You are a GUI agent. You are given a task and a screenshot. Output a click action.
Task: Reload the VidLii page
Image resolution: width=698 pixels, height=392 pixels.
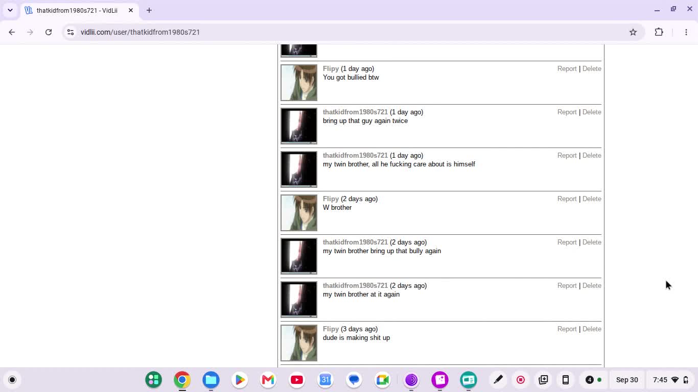pos(49,32)
